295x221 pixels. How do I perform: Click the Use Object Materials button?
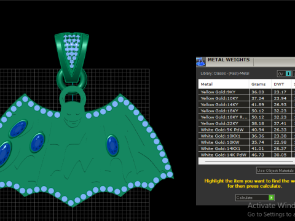(275, 171)
